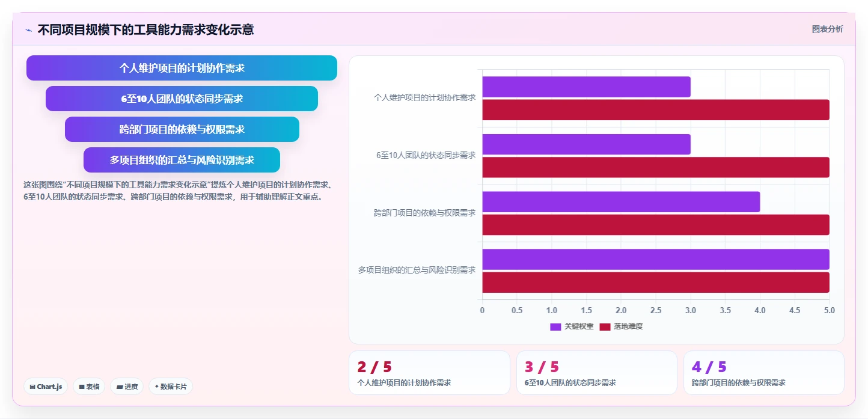Screen dimensions: 868x419
Task: Click the red bar for 多项目组织的汇总与风险识别需求
Action: (x=656, y=283)
